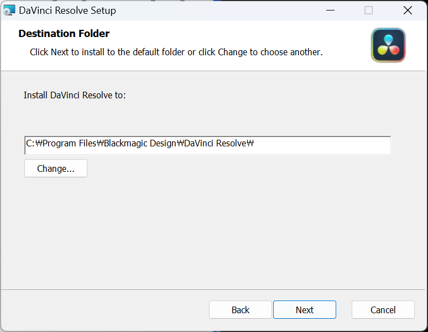Minimize the DaVinci Resolve Setup window

(x=330, y=10)
